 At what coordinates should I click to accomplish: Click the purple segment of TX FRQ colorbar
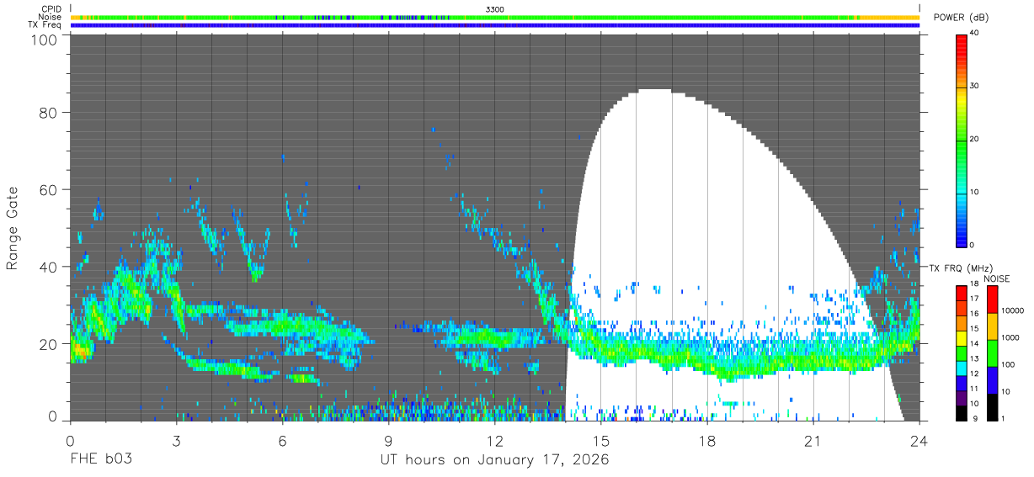click(961, 398)
